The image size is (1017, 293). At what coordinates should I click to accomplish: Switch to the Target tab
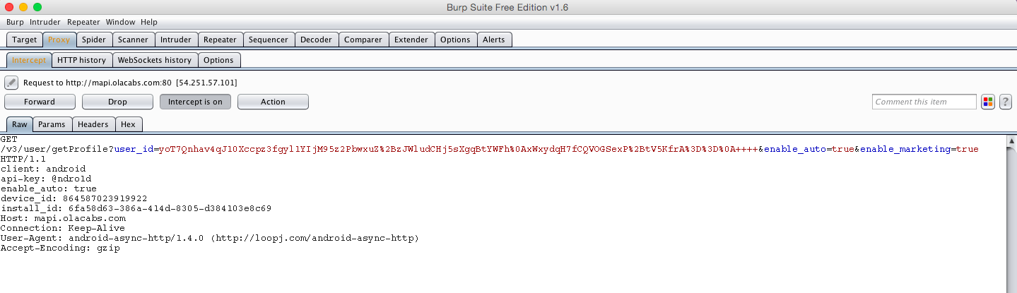coord(25,40)
